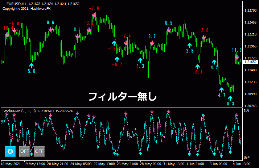
Task: Toggle the right OFF button
Action: pos(39,151)
